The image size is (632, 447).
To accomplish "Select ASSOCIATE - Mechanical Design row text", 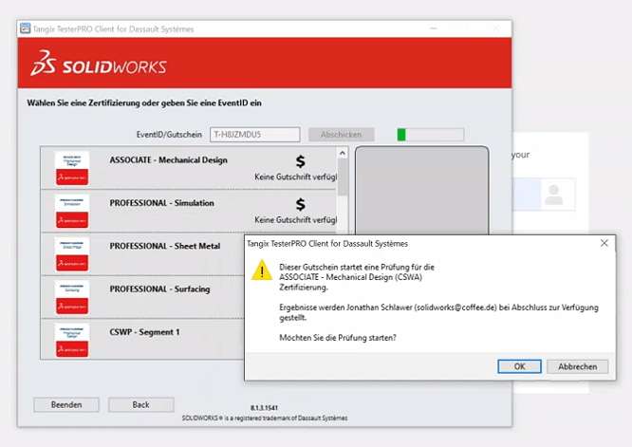I will [x=169, y=160].
